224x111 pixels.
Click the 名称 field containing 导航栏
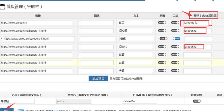point(17,101)
